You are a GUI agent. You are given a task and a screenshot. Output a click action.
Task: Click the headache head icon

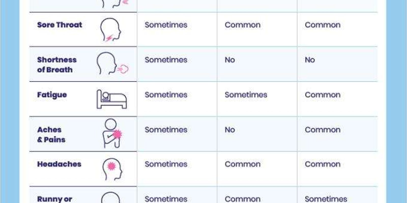pos(112,169)
